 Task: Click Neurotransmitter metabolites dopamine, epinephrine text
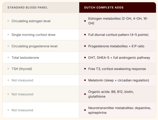click(x=119, y=110)
